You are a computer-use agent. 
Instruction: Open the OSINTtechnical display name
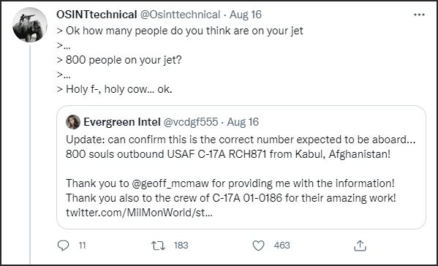(97, 15)
